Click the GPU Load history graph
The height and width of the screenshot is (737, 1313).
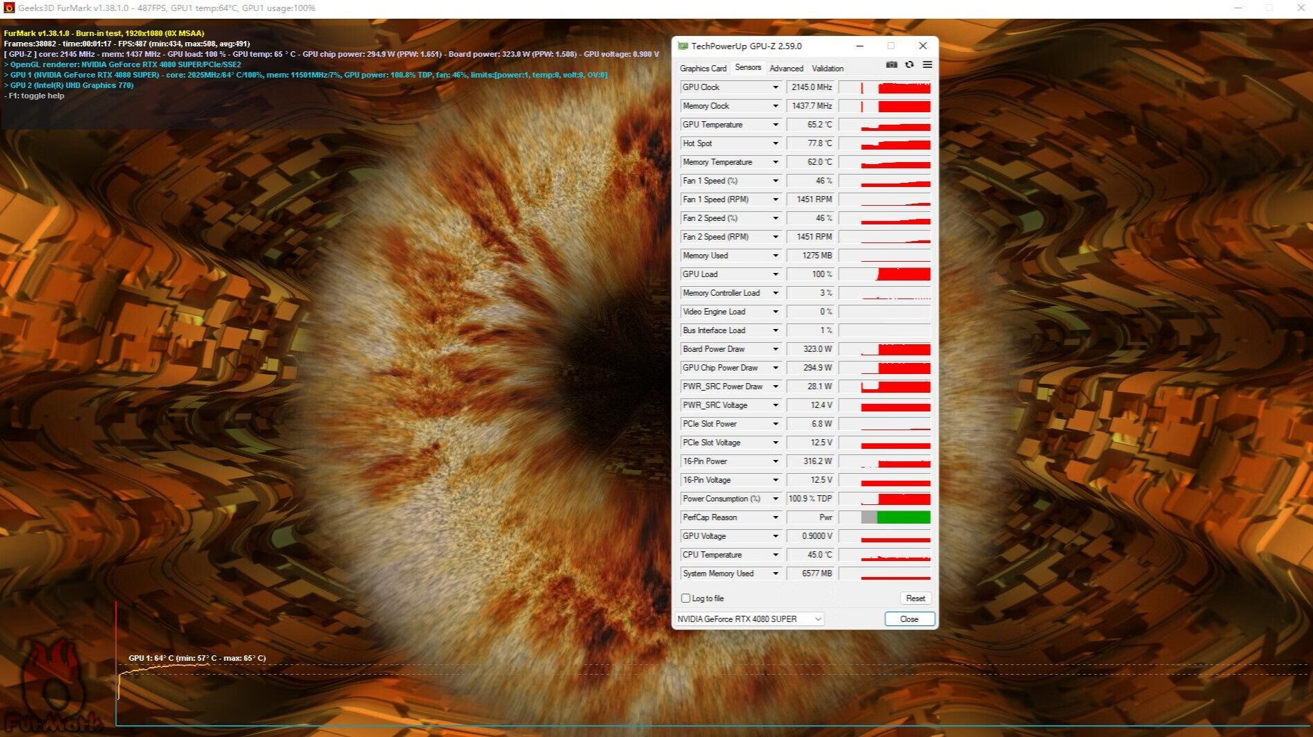pos(885,274)
